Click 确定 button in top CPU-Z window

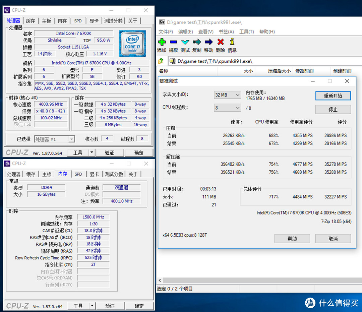tap(139, 152)
